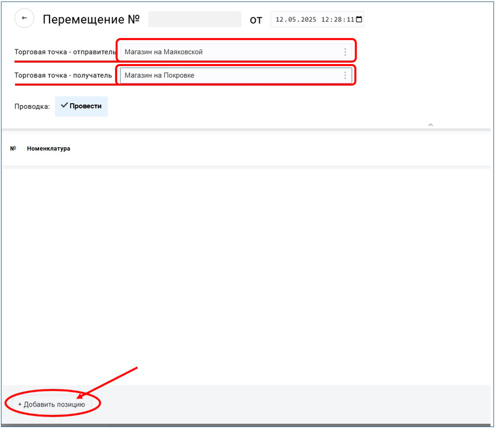Click three-dot icon in sender store field
496x429 pixels.
(345, 52)
